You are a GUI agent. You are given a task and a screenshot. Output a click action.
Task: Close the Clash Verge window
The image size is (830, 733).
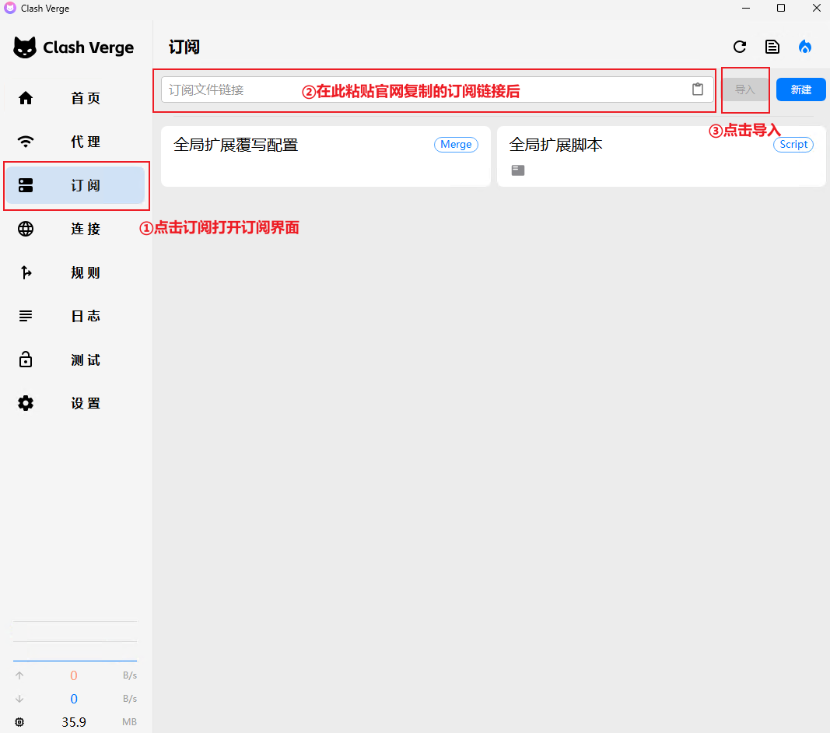(816, 8)
